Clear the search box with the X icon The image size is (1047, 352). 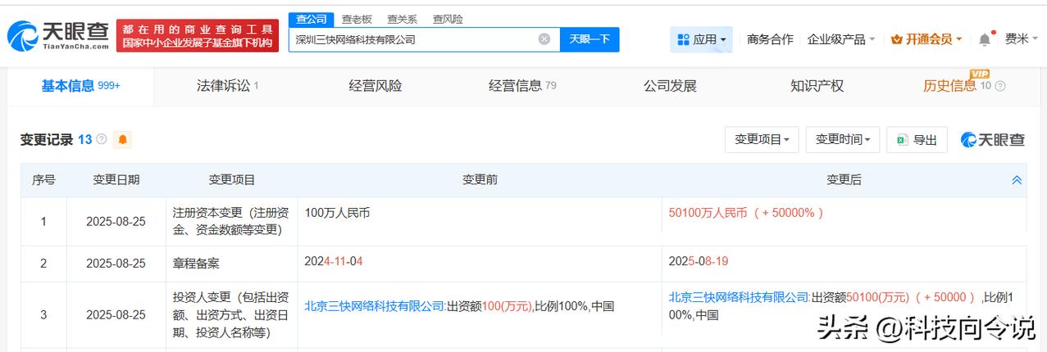(x=544, y=38)
